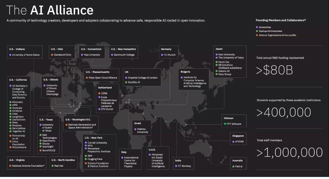The width and height of the screenshot is (329, 179).
Task: Click 'ServiceNow' in California list
Action: pos(19,128)
